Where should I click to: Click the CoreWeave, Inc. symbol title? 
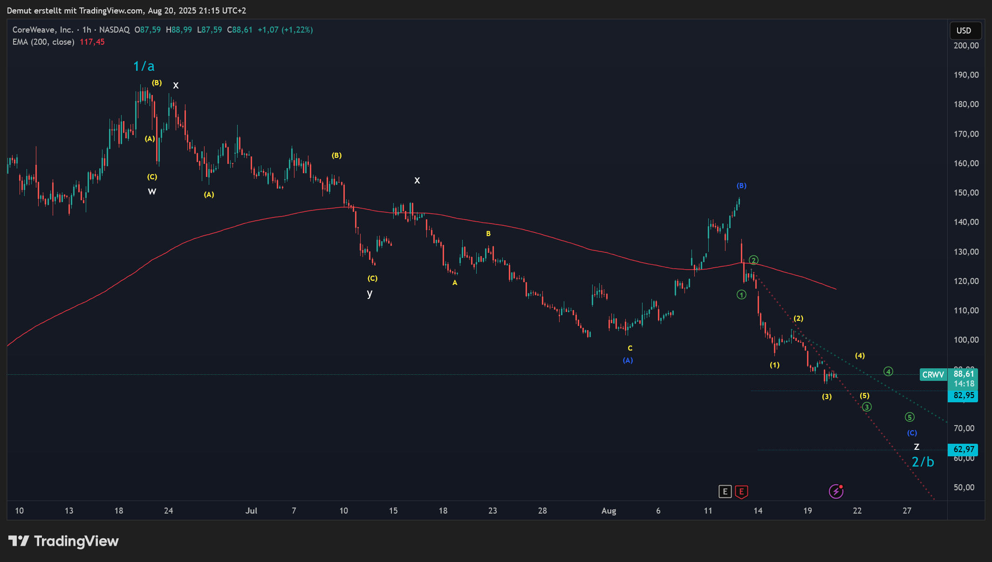pyautogui.click(x=43, y=30)
